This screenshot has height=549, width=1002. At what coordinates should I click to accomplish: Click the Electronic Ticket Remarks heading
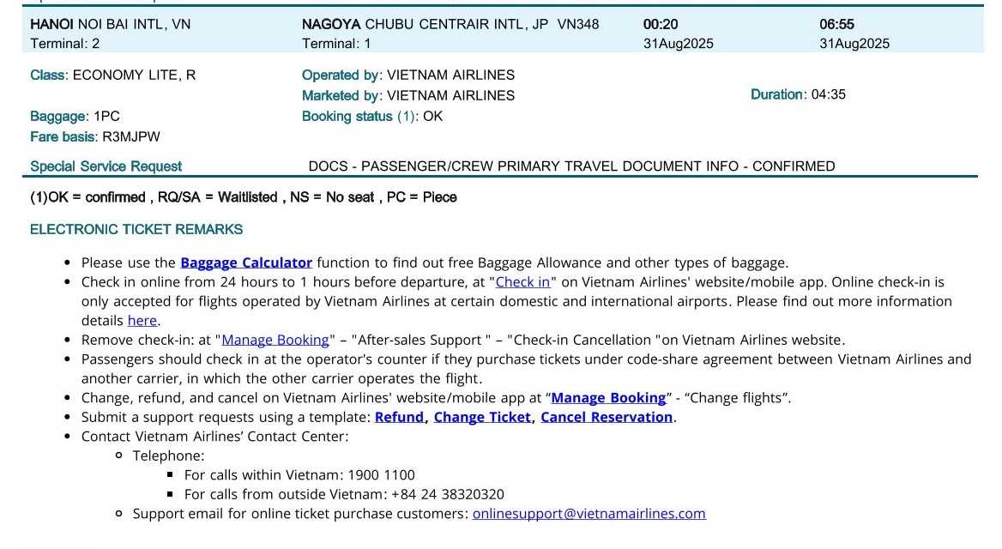(136, 229)
